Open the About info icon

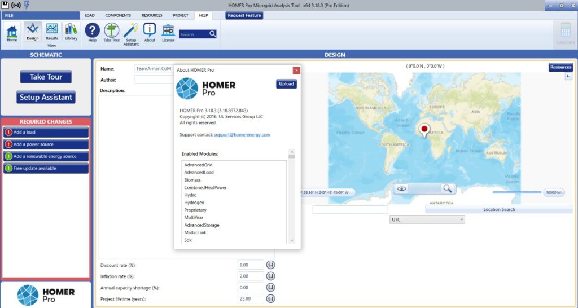[150, 30]
